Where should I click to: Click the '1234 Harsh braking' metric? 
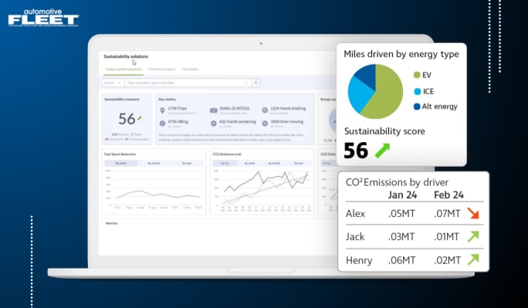tap(288, 108)
